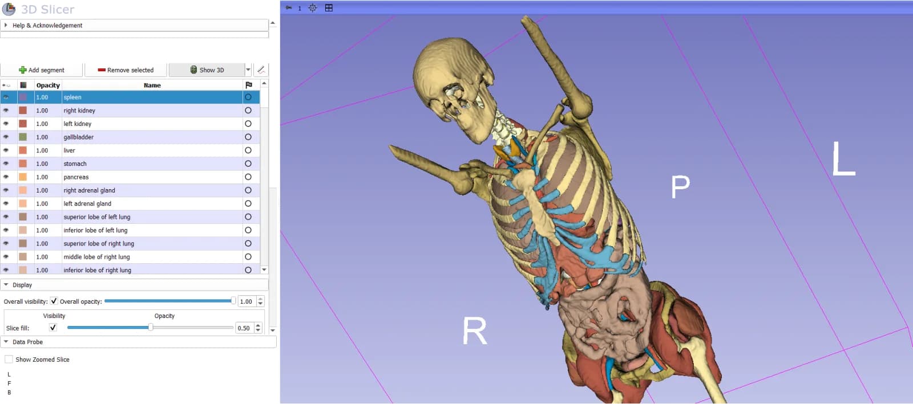This screenshot has height=404, width=913.
Task: Click the module panel scroll-down arrow
Action: click(273, 330)
